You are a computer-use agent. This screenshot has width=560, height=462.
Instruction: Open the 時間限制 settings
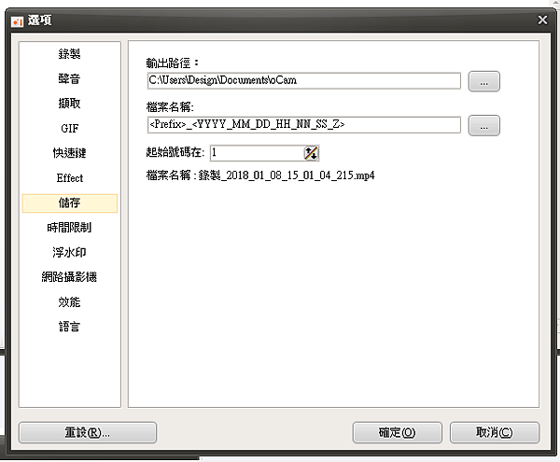(x=69, y=228)
